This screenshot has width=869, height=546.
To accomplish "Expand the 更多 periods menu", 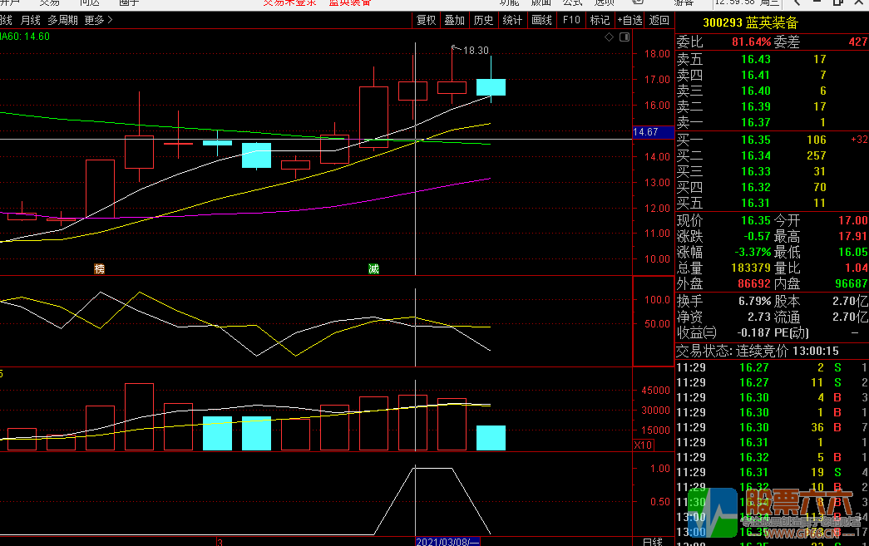I will click(x=99, y=20).
